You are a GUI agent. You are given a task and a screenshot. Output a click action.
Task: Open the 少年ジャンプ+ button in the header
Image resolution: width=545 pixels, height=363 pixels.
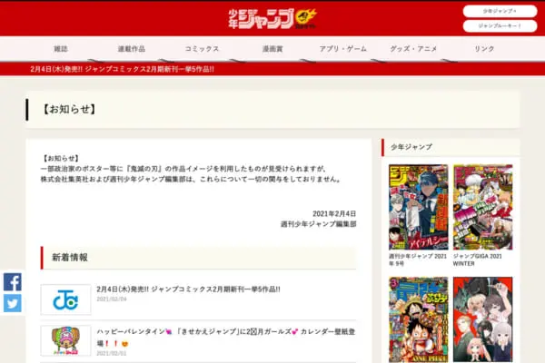click(500, 11)
